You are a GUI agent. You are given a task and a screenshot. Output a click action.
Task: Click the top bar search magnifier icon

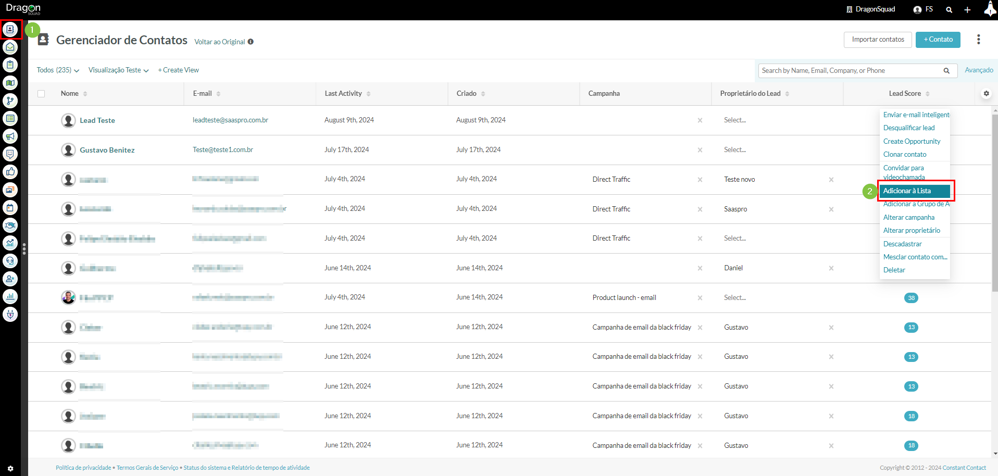[949, 10]
